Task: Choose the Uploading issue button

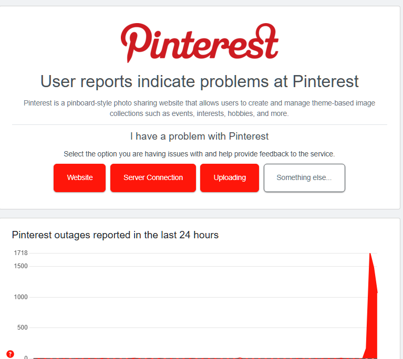Action: [230, 178]
